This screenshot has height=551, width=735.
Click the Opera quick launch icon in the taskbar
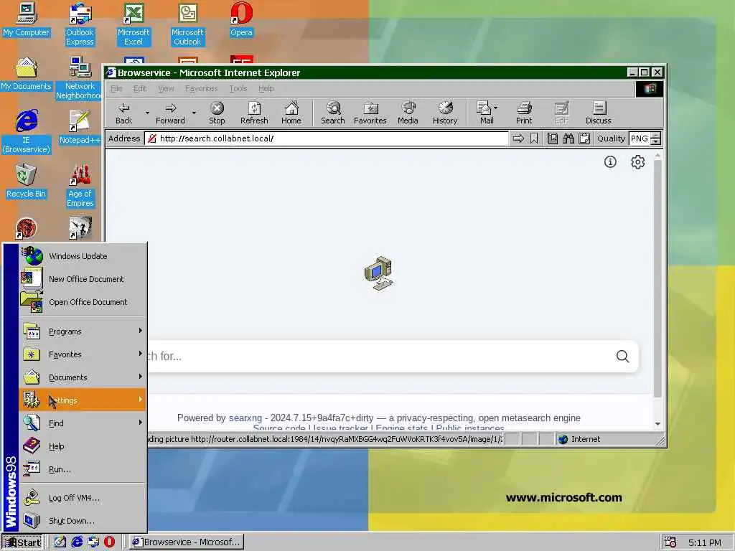(109, 542)
